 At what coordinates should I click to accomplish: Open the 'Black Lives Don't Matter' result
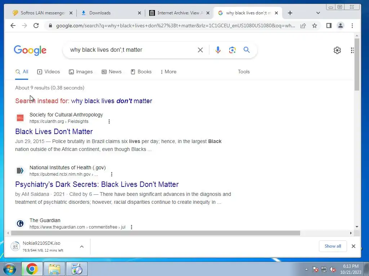(x=54, y=132)
